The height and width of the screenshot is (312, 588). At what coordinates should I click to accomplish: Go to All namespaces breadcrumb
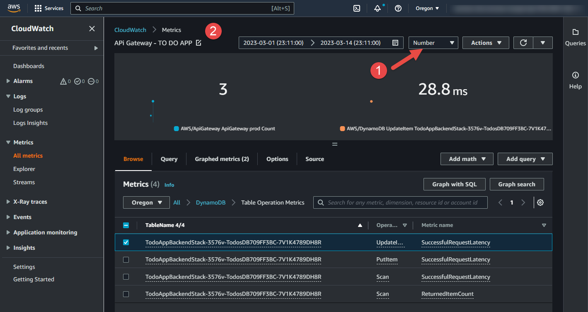177,202
